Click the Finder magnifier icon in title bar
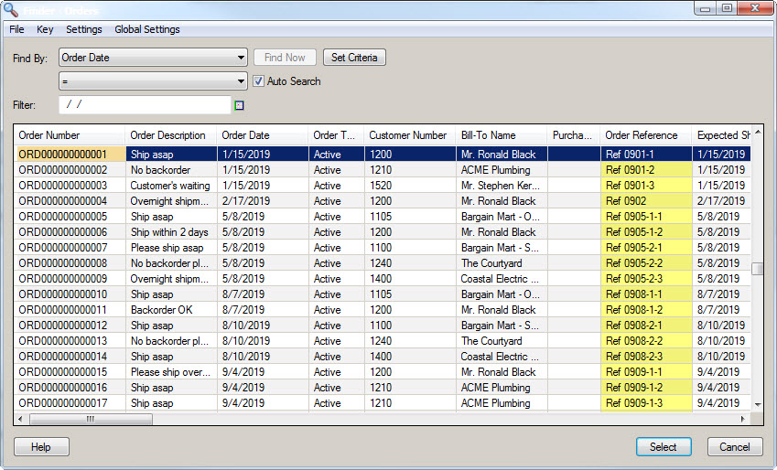Image resolution: width=777 pixels, height=470 pixels. 11,9
